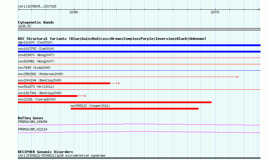Select the red bar under nsv545122
This screenshot has height=160, width=269.
134,109
